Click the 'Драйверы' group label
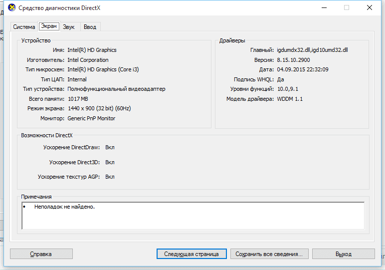 [232, 41]
